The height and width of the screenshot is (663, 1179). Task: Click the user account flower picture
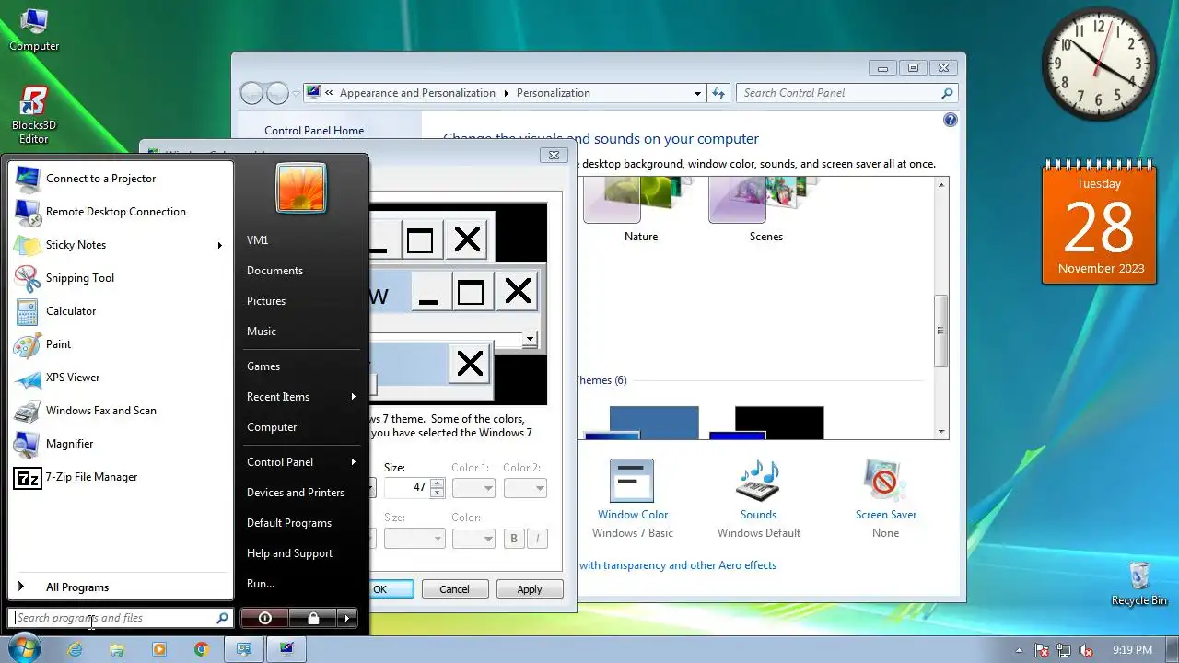(x=301, y=188)
